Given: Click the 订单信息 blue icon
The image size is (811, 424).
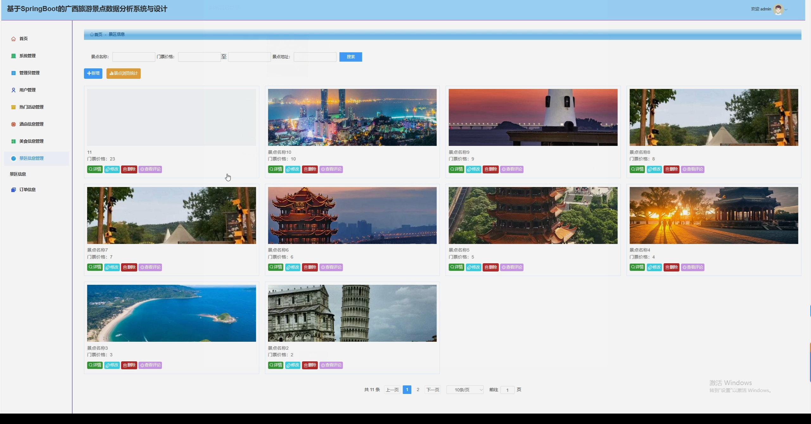Looking at the screenshot, I should [13, 190].
